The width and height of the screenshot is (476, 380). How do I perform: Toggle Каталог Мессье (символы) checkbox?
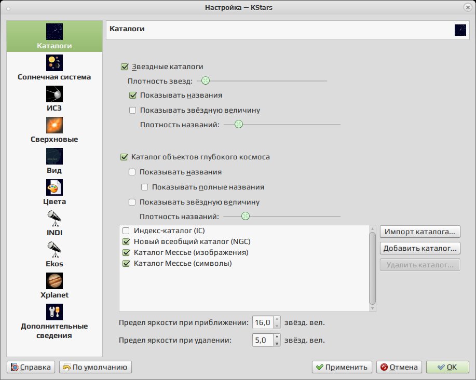pos(126,263)
